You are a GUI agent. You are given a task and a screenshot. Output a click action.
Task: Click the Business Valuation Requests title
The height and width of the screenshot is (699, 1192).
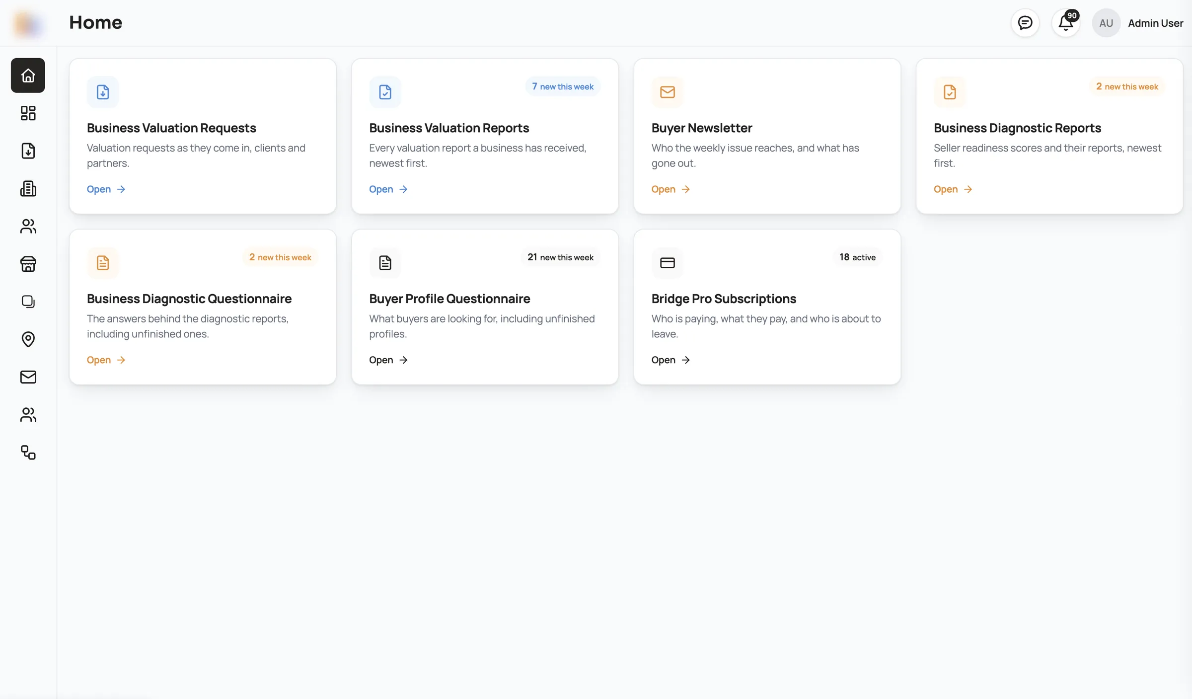tap(171, 128)
